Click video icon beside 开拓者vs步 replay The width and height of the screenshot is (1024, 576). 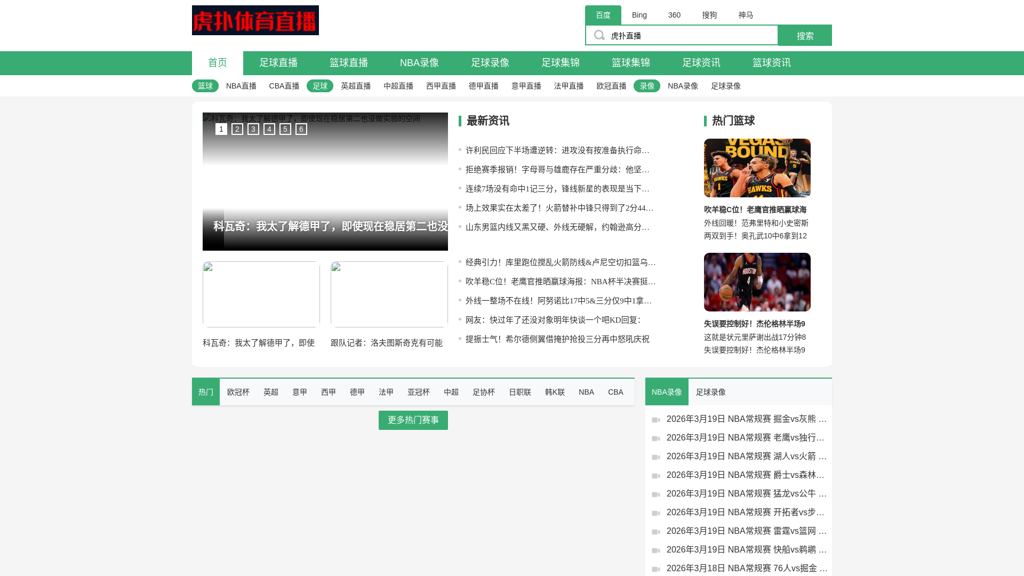[656, 513]
